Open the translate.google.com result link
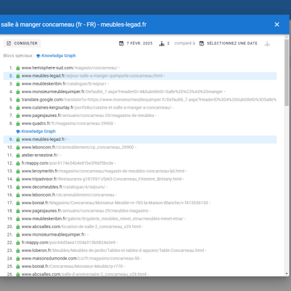Viewport: 291px width, 291px height. click(149, 100)
